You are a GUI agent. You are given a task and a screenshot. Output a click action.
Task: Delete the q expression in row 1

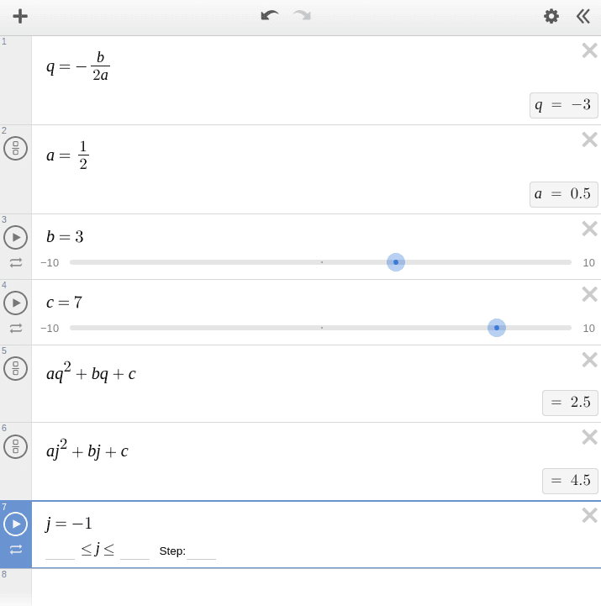pyautogui.click(x=589, y=51)
